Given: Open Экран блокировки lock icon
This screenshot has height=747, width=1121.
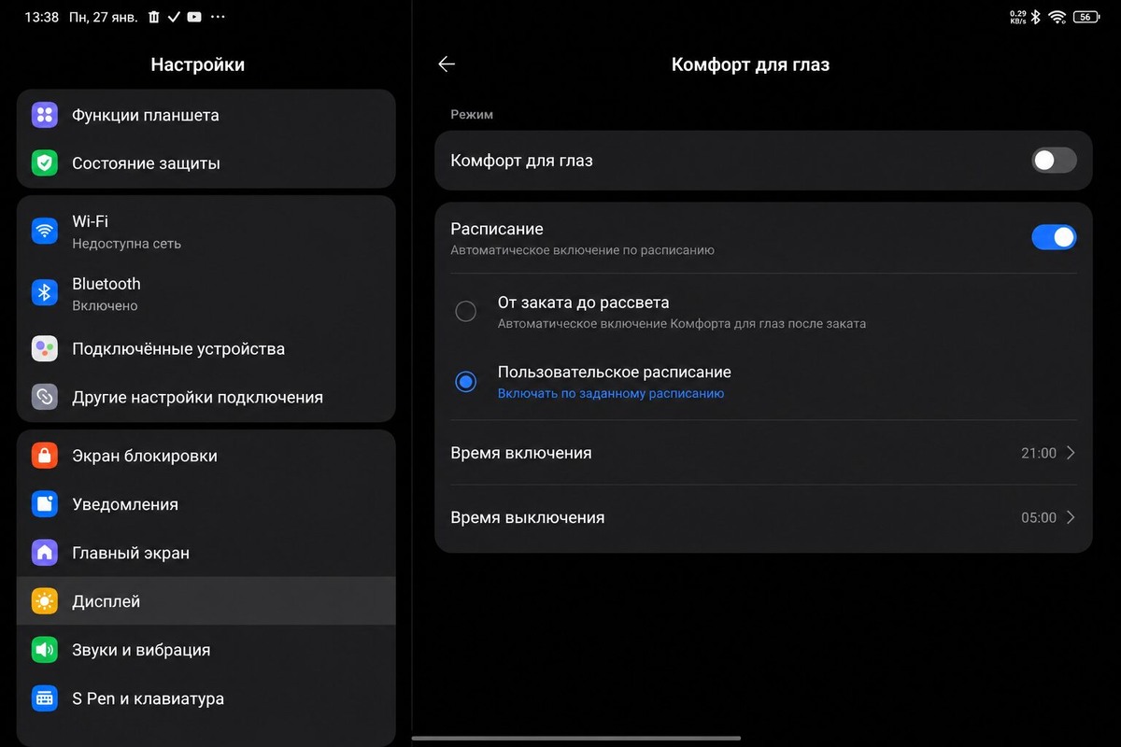Looking at the screenshot, I should (x=45, y=456).
